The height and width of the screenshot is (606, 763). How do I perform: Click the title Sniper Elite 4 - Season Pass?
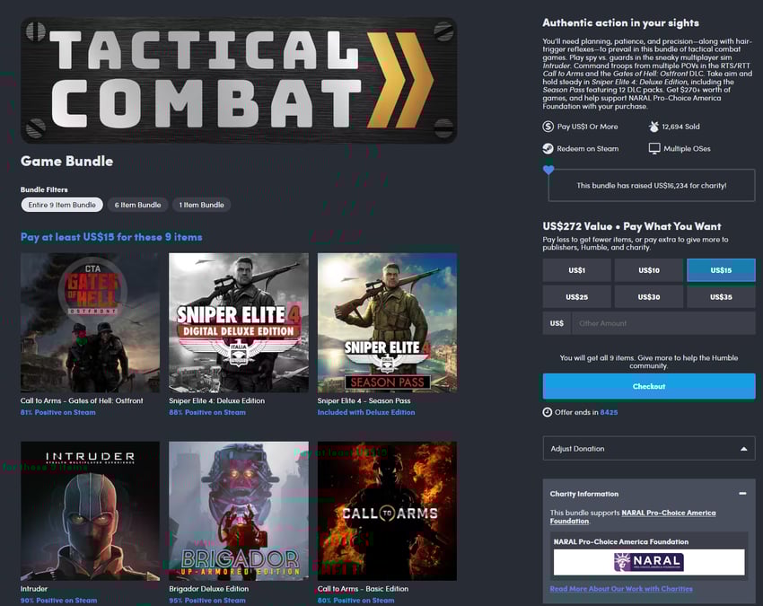pos(364,400)
